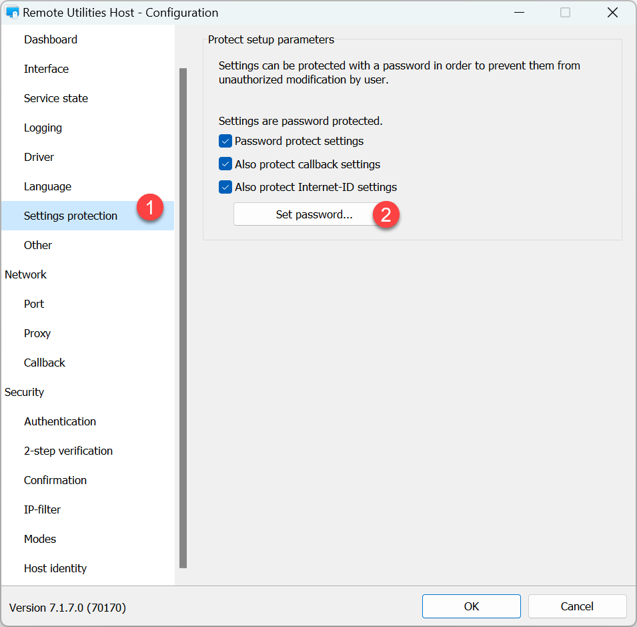The width and height of the screenshot is (637, 627).
Task: Collapse the Network category
Action: 25,274
